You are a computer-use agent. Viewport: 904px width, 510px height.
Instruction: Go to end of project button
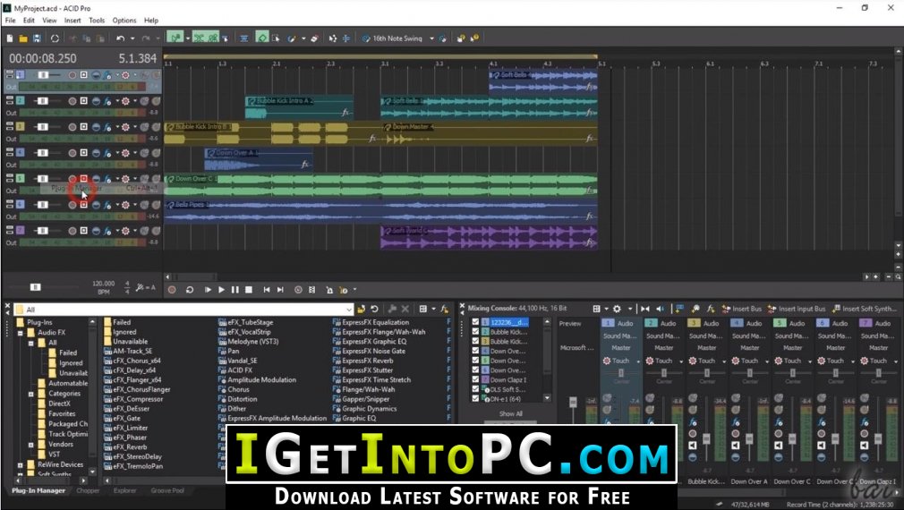click(x=280, y=290)
